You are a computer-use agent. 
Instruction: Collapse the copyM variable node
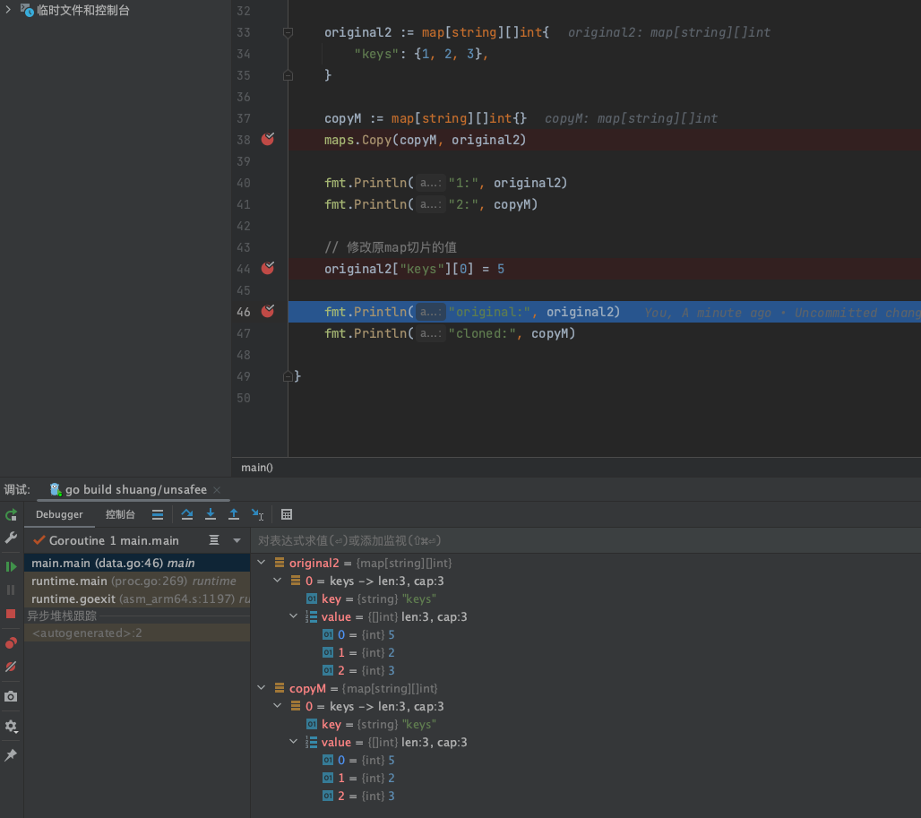(x=262, y=688)
